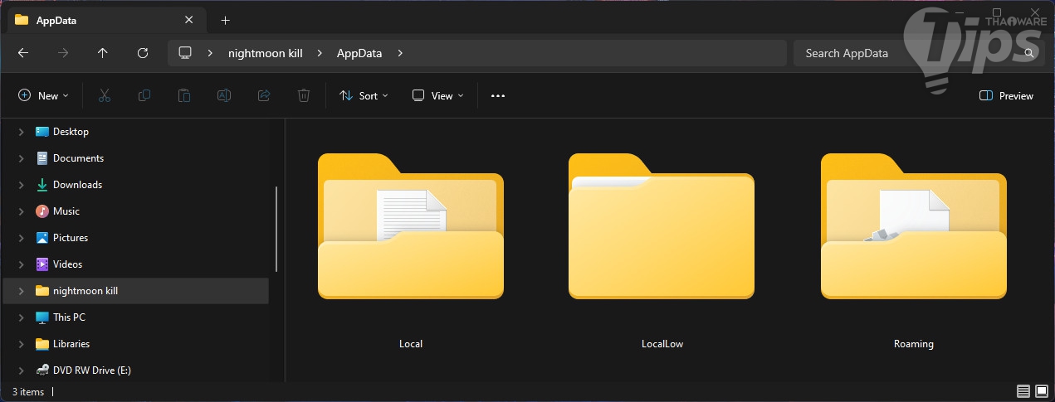
Task: Expand the Desktop tree node
Action: (x=21, y=132)
